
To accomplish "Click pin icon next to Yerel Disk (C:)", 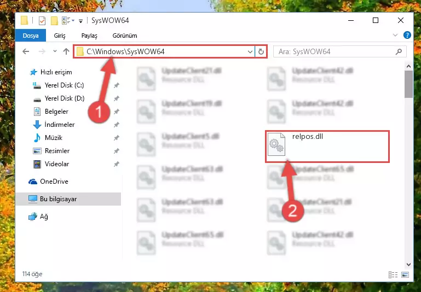I will tap(116, 85).
